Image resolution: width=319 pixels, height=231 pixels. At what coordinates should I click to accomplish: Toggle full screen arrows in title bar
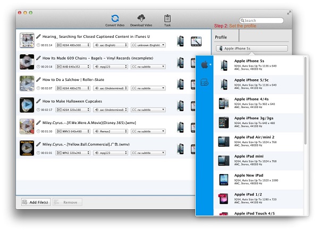coord(289,13)
